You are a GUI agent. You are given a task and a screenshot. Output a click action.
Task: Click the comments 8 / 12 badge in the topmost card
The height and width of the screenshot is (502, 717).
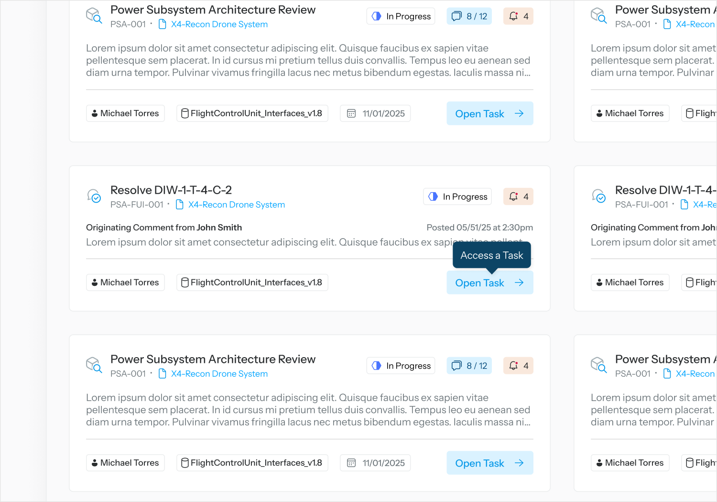[469, 16]
